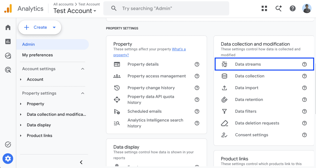Image resolution: width=316 pixels, height=168 pixels.
Task: Open the Explore icon in left rail
Action: click(x=8, y=56)
